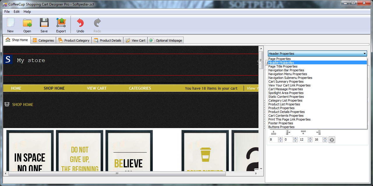
Task: Choose Page Properties from the list
Action: point(317,59)
